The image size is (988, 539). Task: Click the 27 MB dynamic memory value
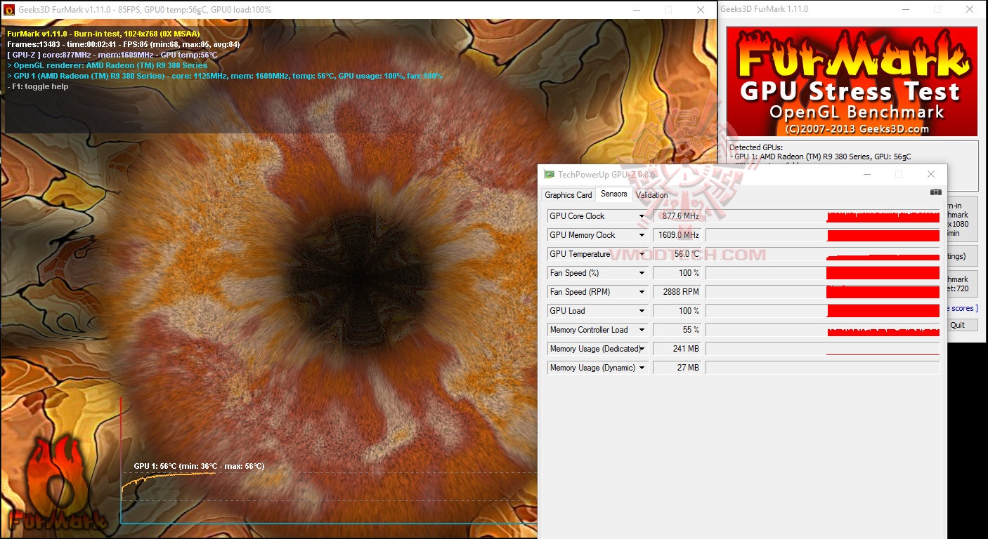click(x=677, y=368)
